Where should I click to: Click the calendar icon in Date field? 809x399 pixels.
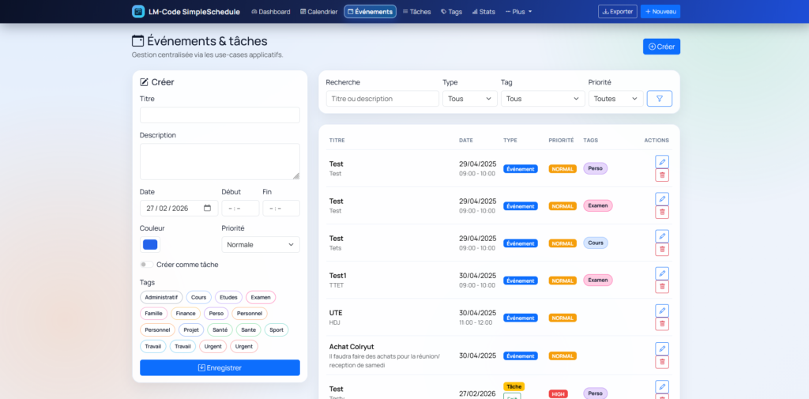pos(207,209)
